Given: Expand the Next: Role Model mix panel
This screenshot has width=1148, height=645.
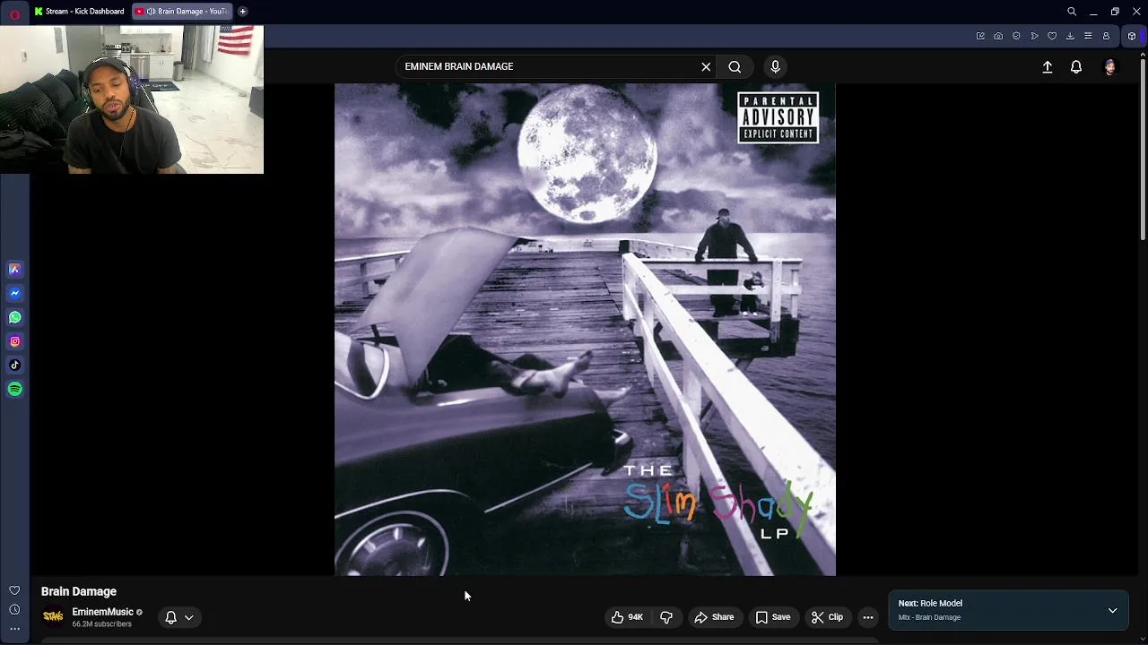Looking at the screenshot, I should (1112, 610).
